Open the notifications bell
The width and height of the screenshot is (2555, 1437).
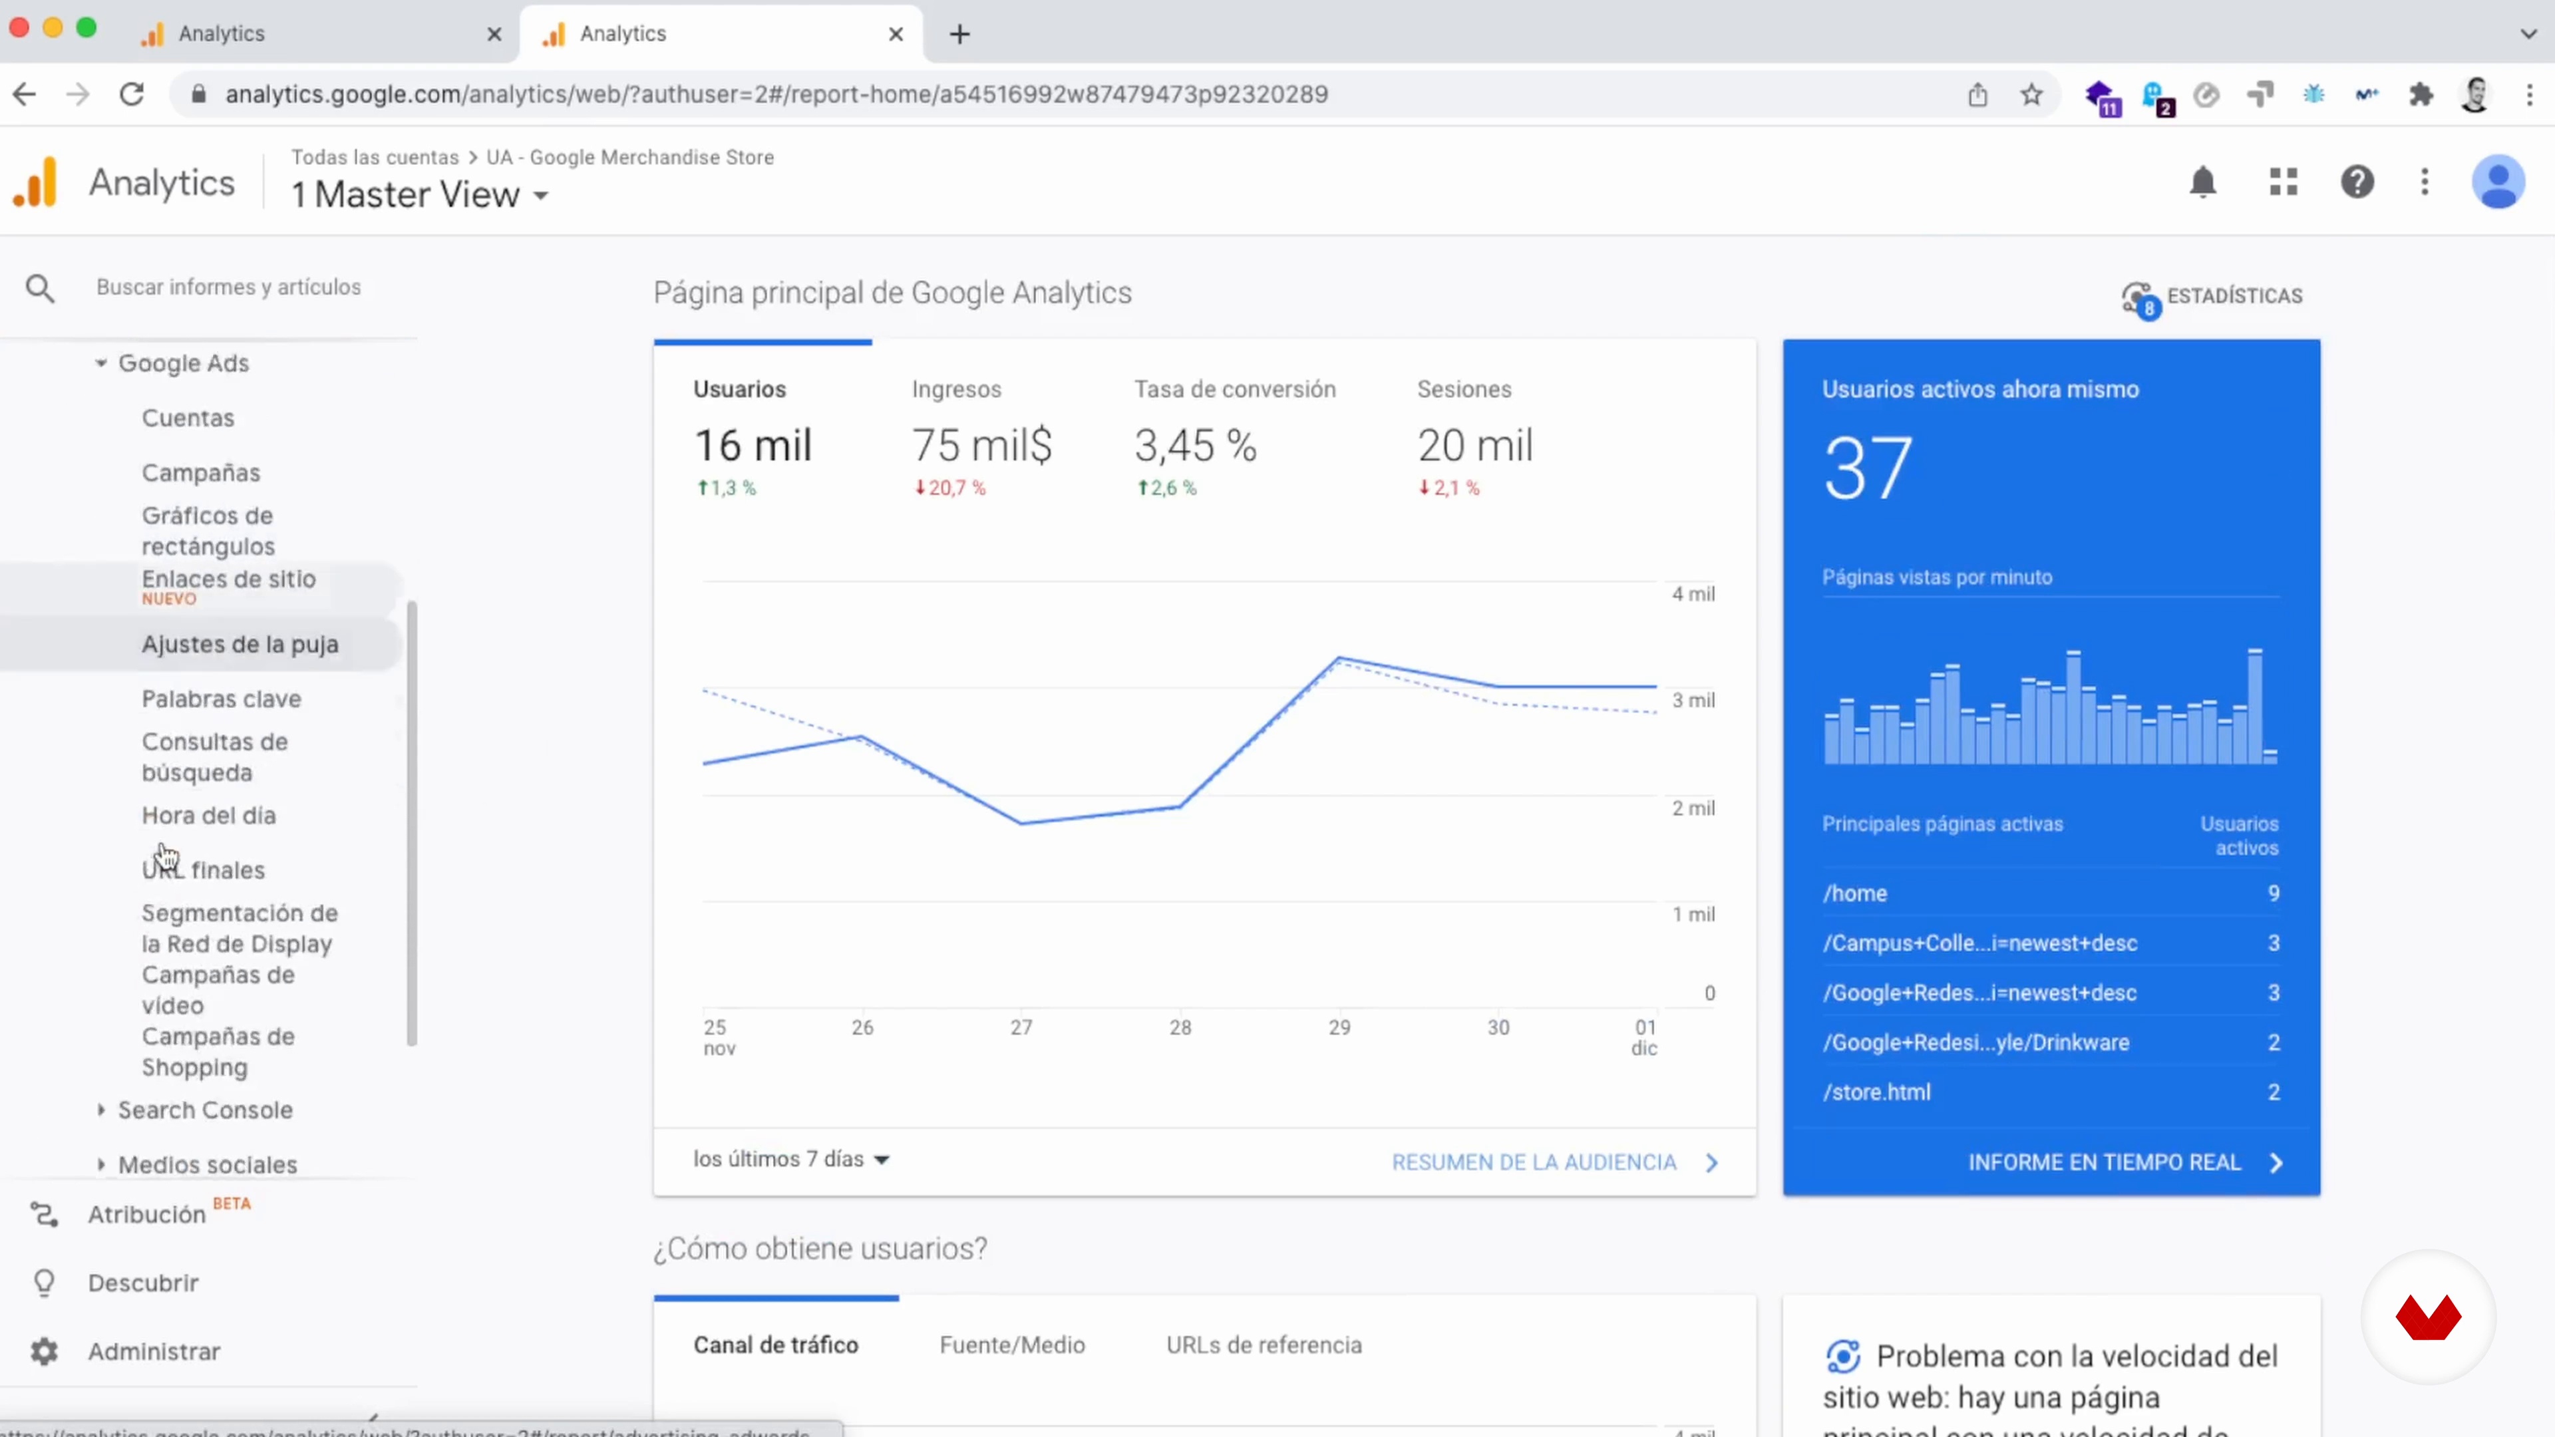pos(2203,182)
